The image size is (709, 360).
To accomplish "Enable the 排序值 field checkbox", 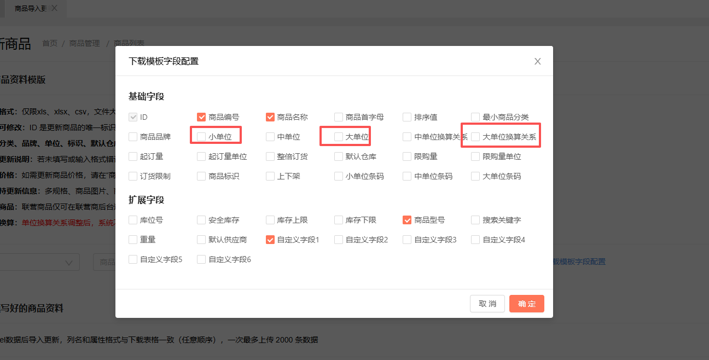I will [407, 117].
